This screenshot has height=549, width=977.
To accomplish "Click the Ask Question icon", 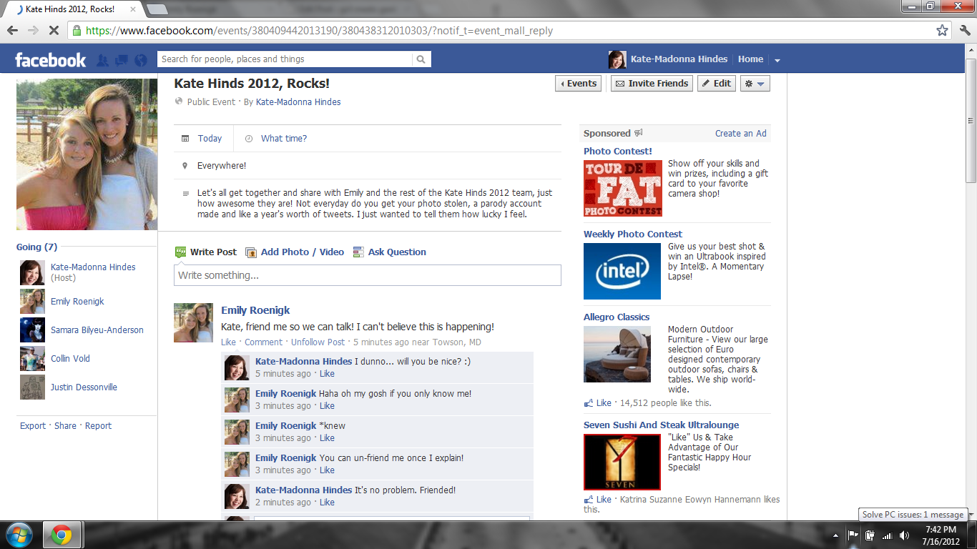I will [x=358, y=252].
